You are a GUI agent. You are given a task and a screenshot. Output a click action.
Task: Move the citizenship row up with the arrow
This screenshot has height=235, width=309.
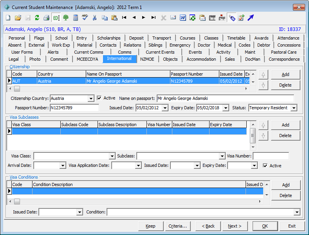point(263,75)
